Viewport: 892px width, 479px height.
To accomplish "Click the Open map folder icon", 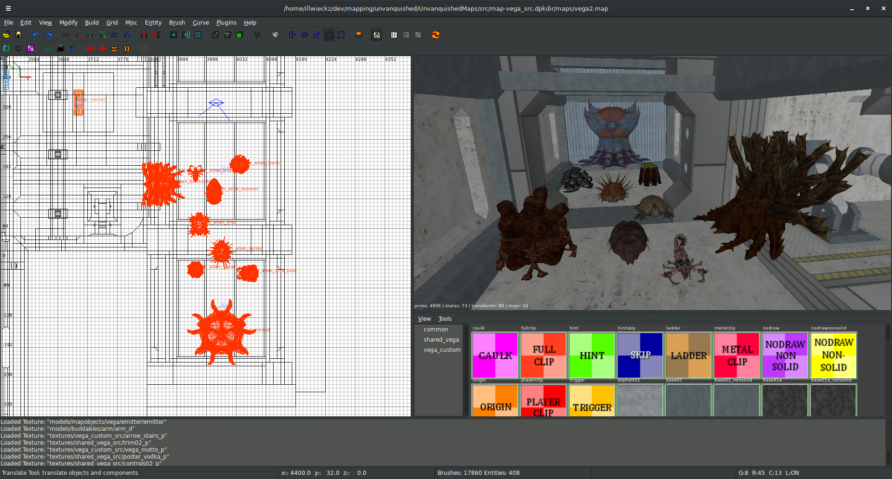I will [7, 35].
